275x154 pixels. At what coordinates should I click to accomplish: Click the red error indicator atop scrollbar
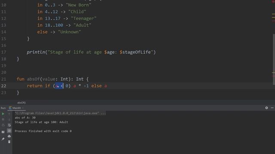273,1
